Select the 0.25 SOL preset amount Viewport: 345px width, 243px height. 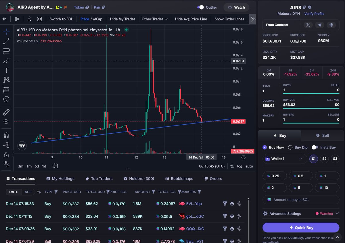point(275,176)
